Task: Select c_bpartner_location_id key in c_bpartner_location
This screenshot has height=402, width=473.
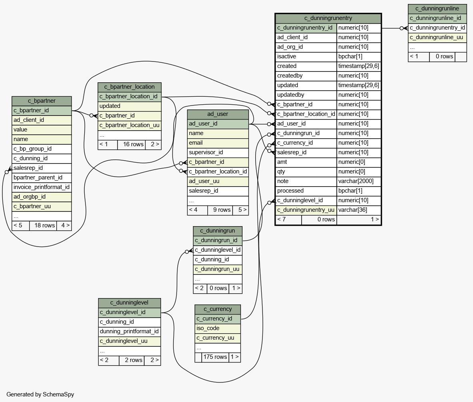Action: (129, 97)
